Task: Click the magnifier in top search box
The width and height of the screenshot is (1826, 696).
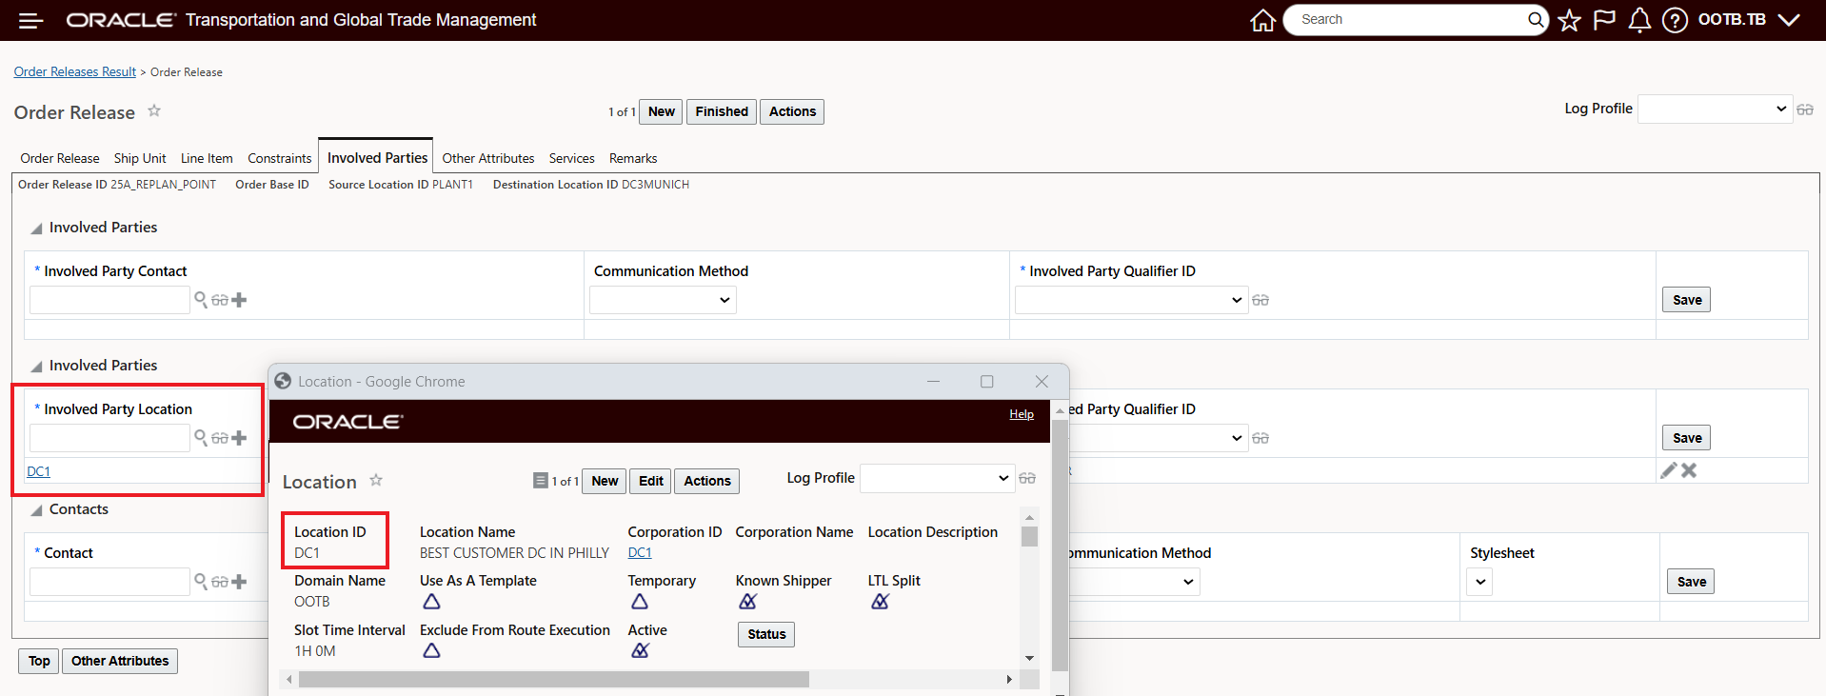Action: pyautogui.click(x=1536, y=19)
